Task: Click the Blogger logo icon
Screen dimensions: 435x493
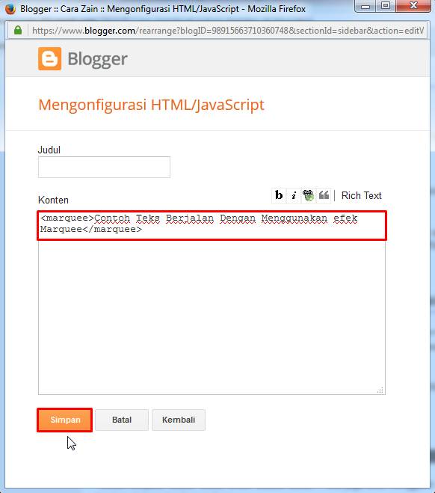Action: click(x=49, y=58)
